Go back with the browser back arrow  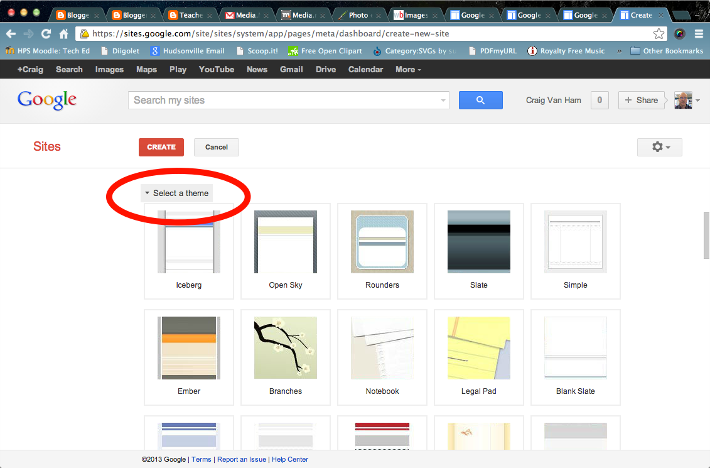point(11,33)
